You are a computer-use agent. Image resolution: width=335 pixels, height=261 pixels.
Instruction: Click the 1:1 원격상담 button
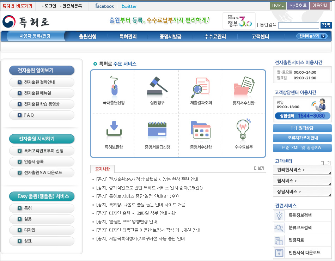[302, 128]
